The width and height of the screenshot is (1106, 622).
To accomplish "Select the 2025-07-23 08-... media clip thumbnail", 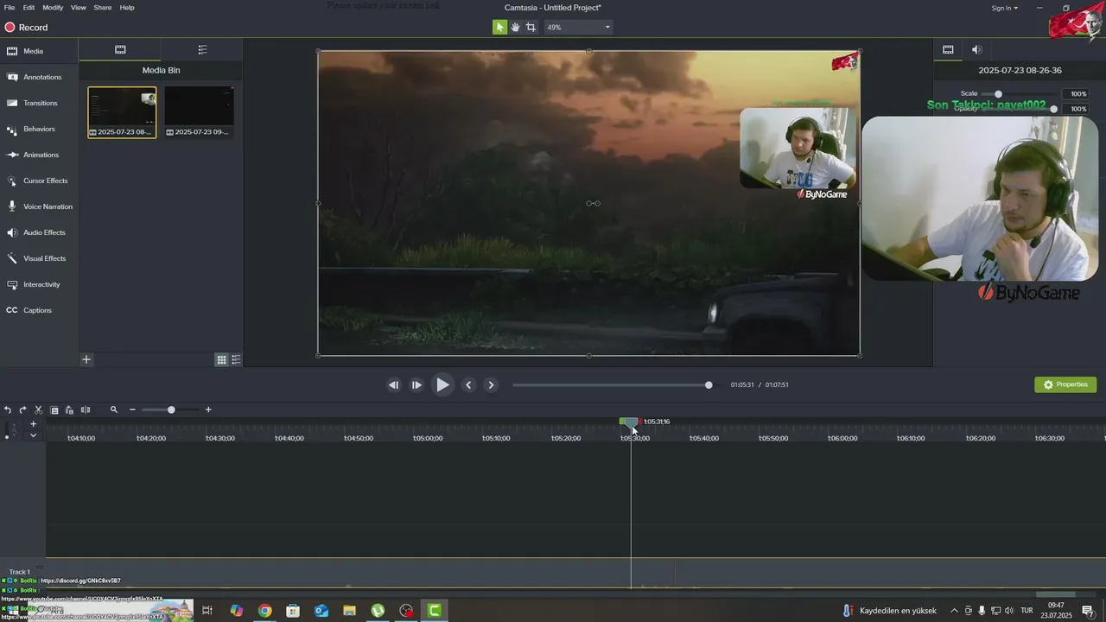I will point(122,112).
